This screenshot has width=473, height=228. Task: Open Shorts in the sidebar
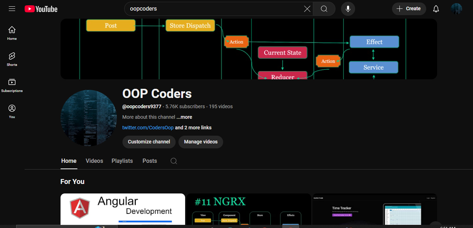coord(12,59)
